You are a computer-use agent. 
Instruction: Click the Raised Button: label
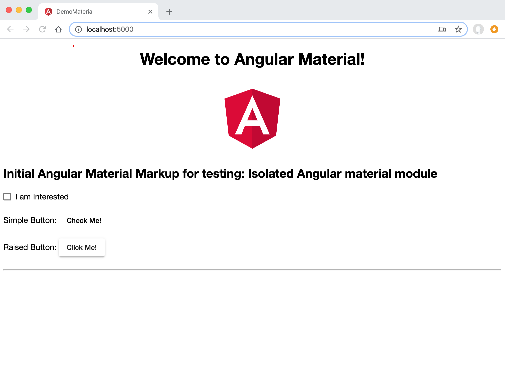[30, 247]
